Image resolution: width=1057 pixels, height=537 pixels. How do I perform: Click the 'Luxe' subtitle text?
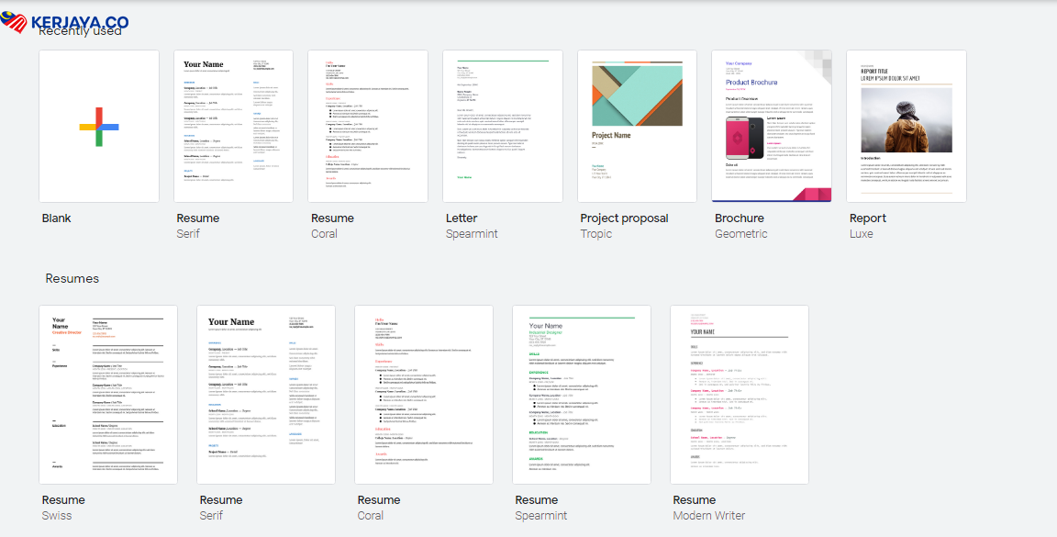tap(862, 234)
